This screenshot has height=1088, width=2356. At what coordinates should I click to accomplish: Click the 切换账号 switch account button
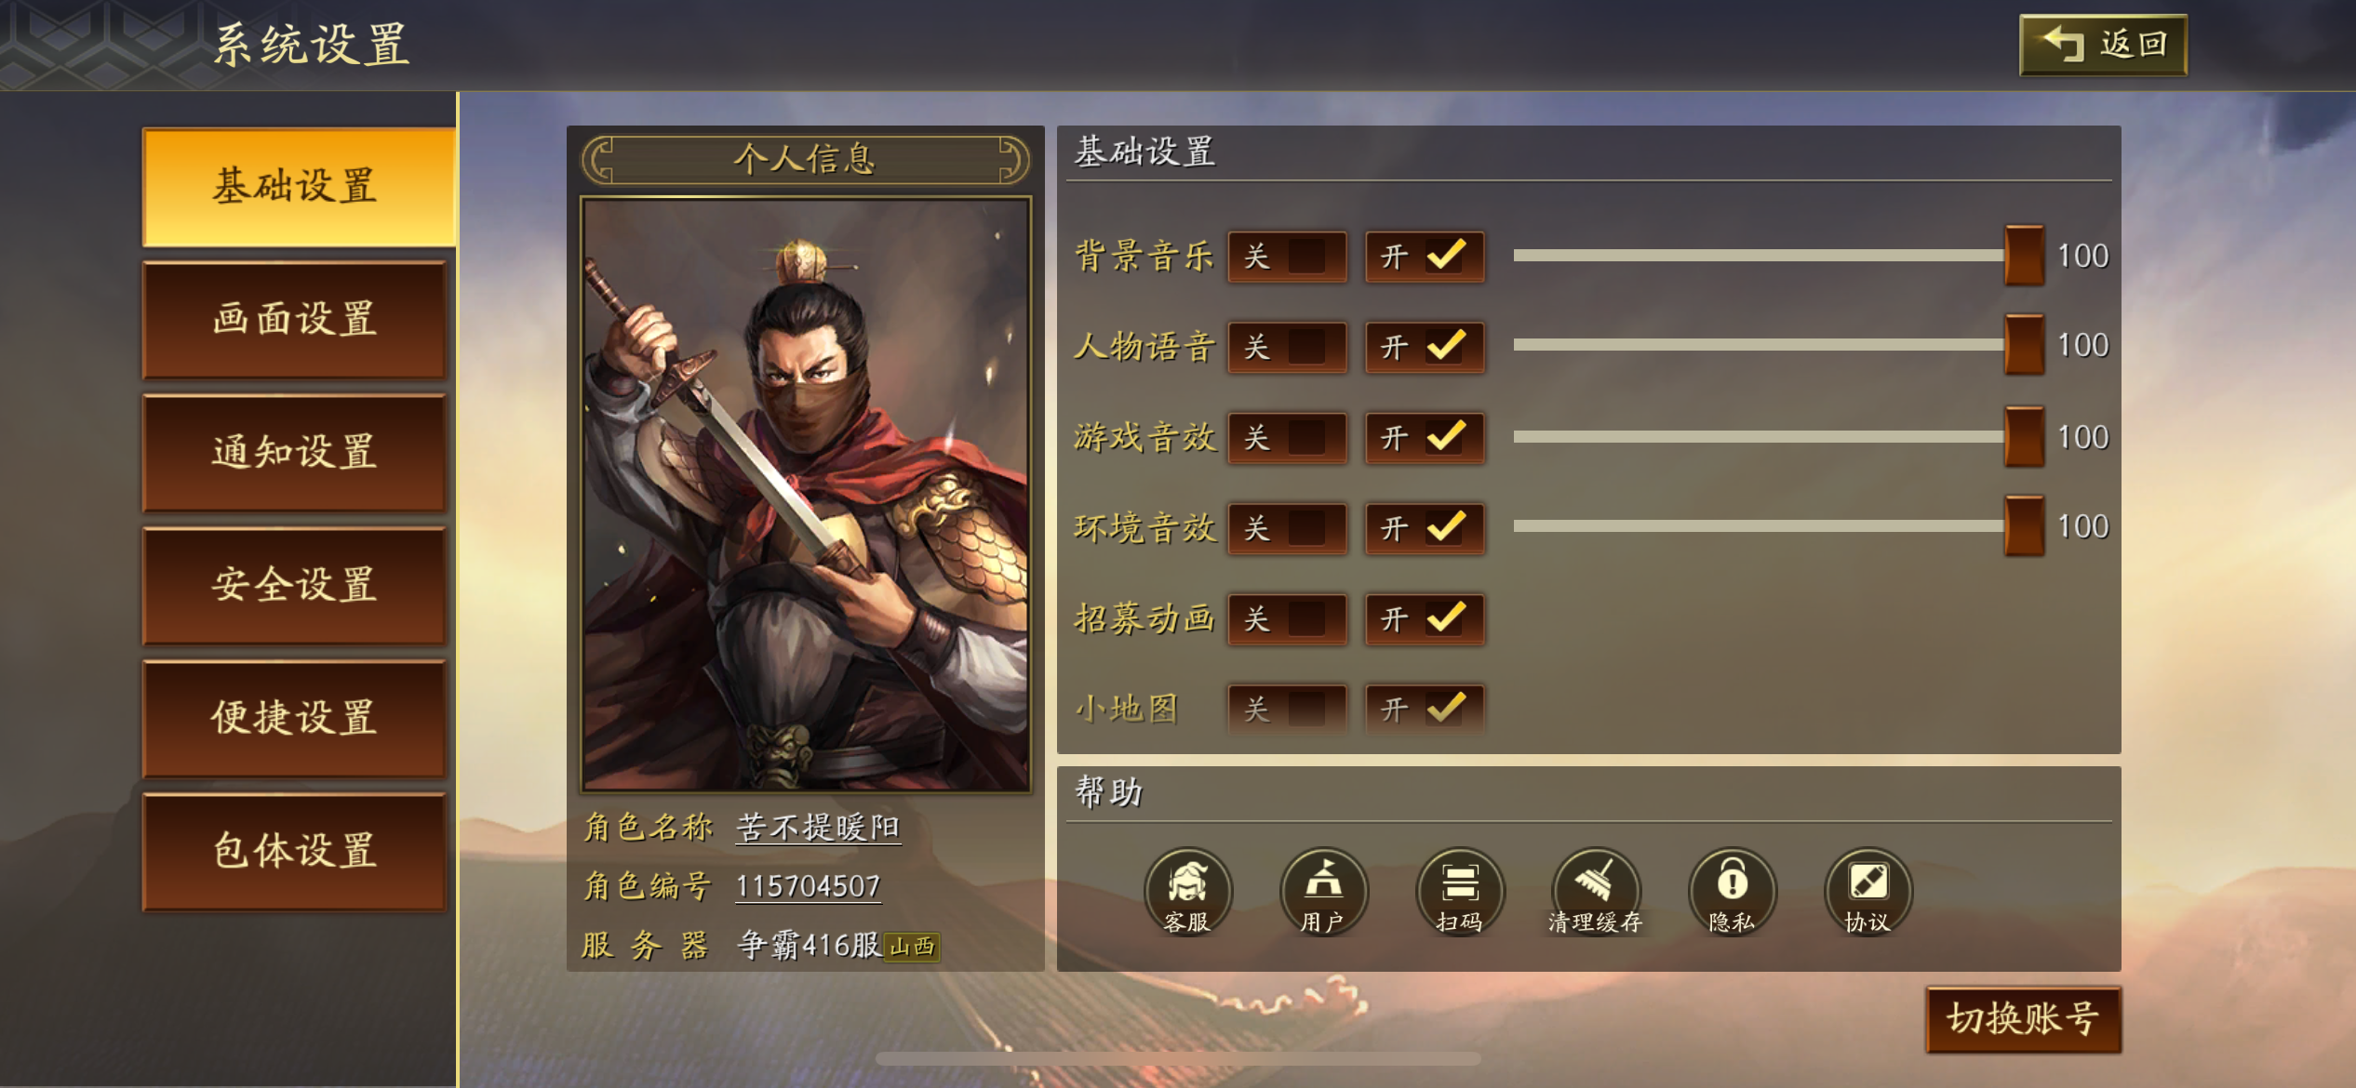(2023, 1019)
